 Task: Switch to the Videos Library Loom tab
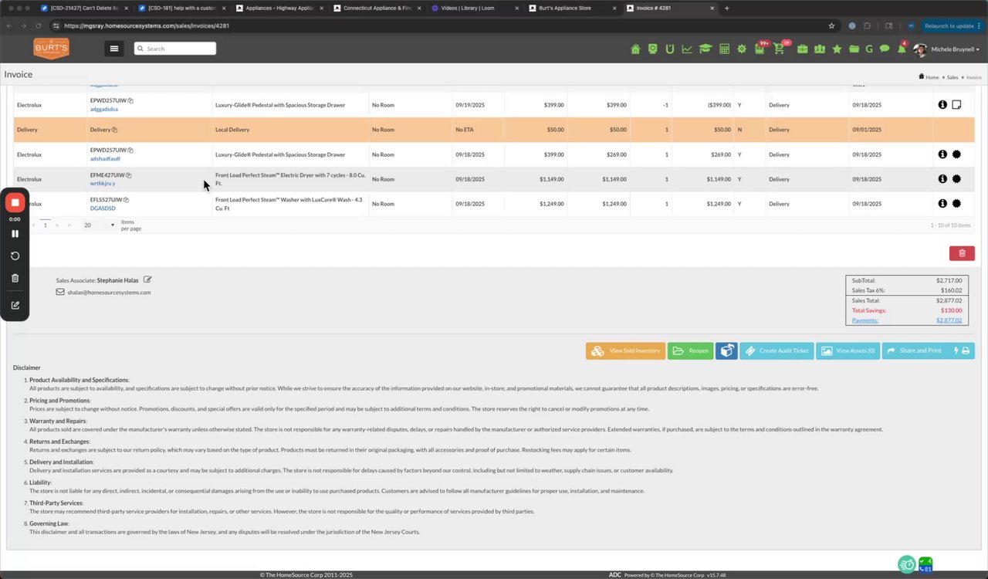pos(473,8)
